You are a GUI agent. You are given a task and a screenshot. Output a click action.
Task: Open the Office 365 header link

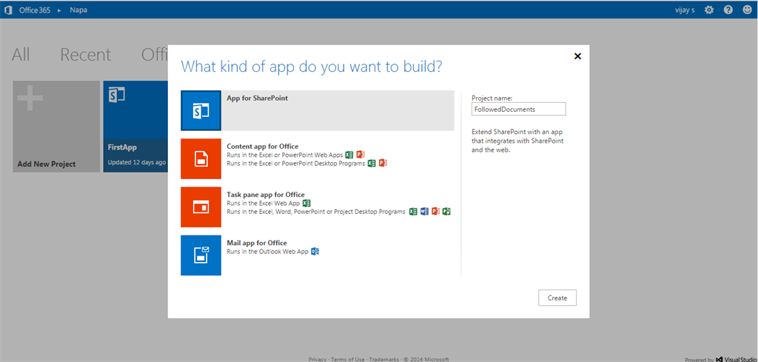[34, 10]
